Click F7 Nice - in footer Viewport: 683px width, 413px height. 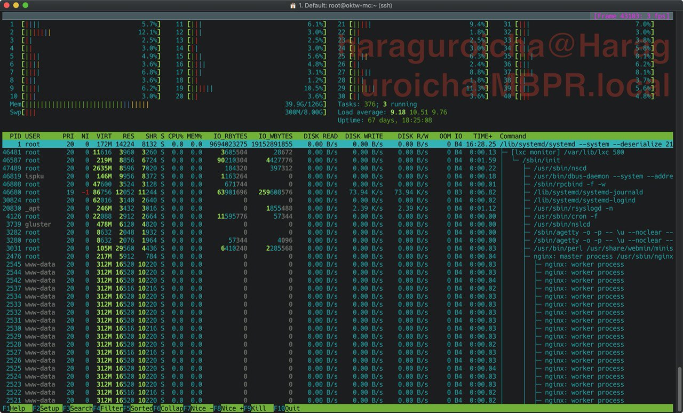click(198, 409)
